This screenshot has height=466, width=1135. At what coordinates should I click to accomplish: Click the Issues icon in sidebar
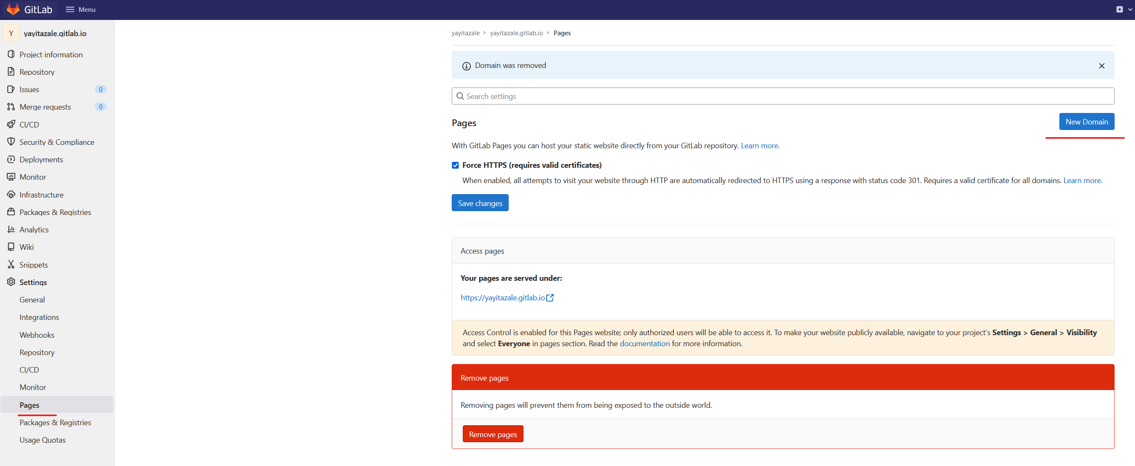[x=11, y=89]
